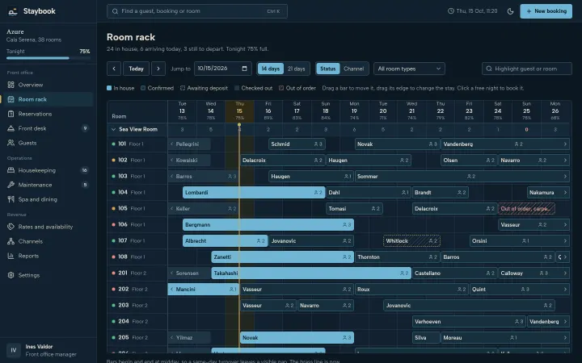Collapse Sea View Room group
The width and height of the screenshot is (582, 363).
114,129
